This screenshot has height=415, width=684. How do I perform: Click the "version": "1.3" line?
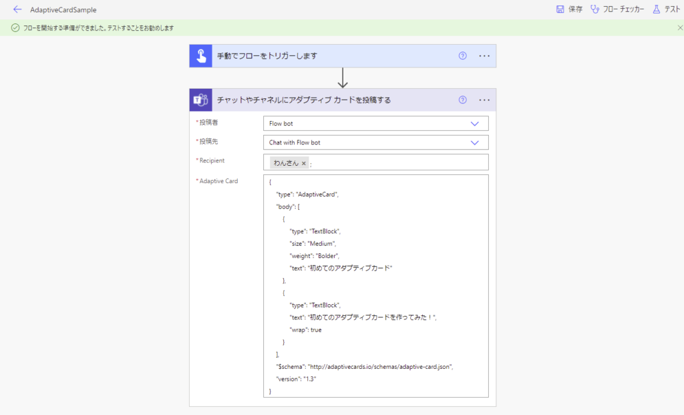(296, 379)
